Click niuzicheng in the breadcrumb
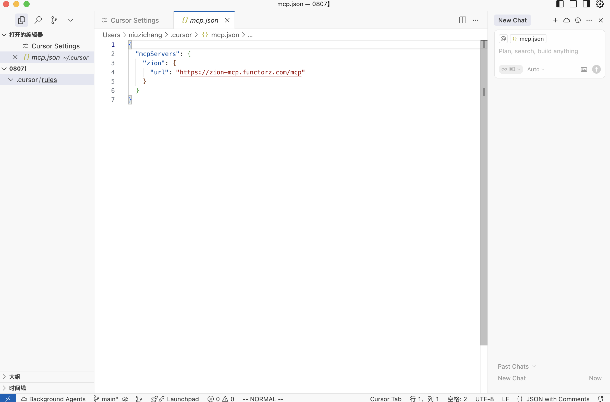 click(145, 35)
